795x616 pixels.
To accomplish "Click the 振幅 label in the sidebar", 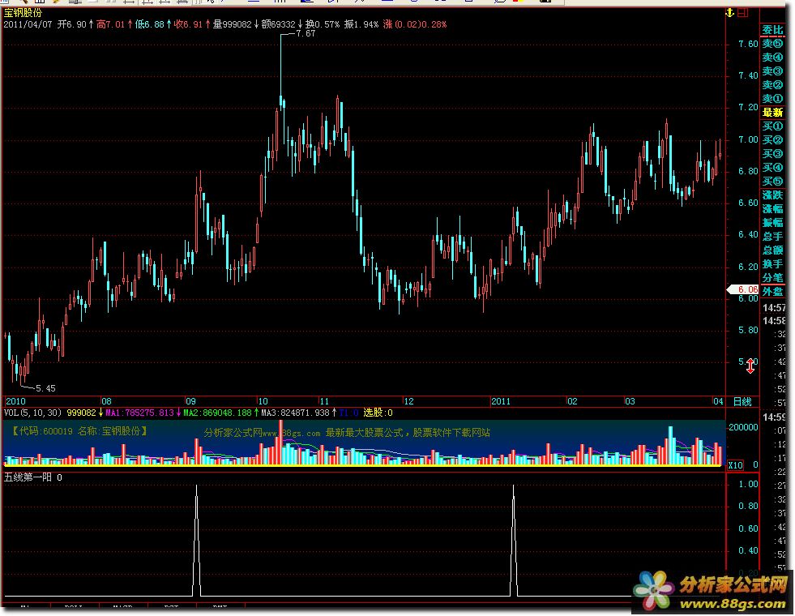I will (x=772, y=223).
